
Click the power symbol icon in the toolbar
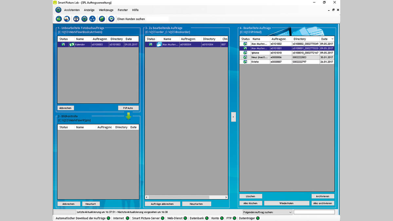84,19
